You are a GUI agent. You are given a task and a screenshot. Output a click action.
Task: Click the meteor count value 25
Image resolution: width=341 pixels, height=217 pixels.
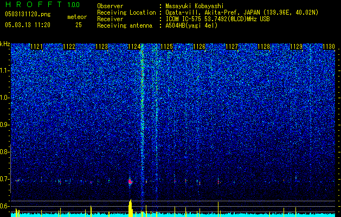[79, 25]
